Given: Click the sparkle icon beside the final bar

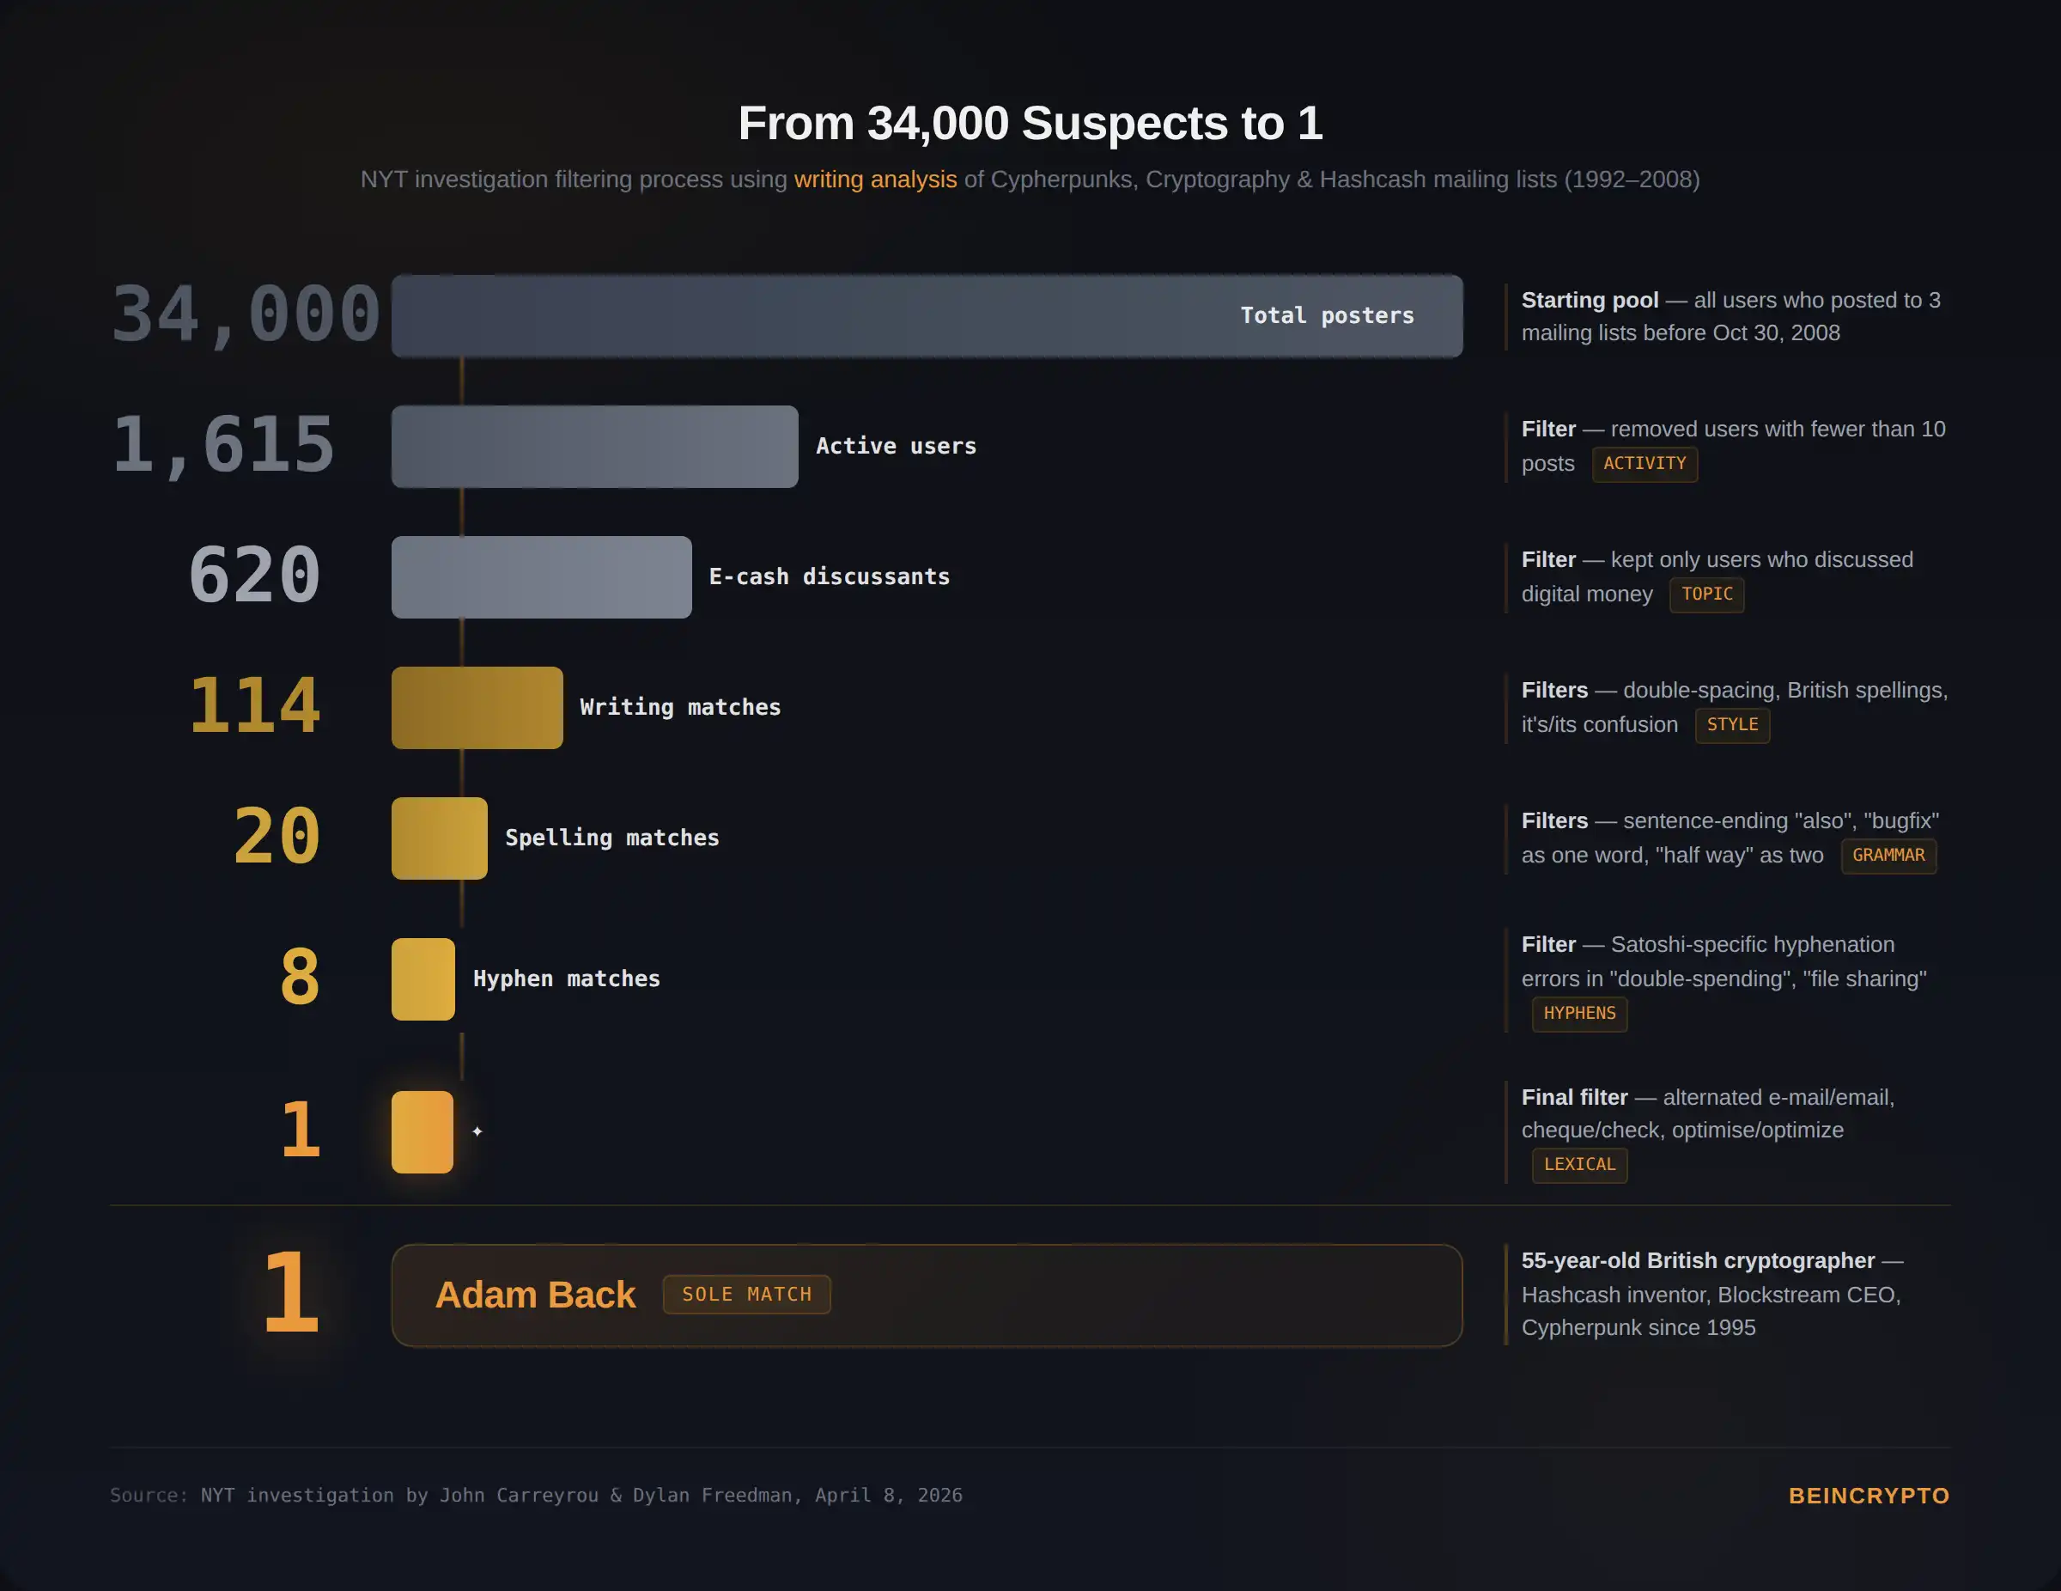Looking at the screenshot, I should (x=477, y=1131).
